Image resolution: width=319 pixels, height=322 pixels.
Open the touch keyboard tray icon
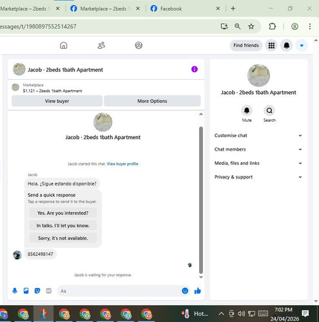(x=263, y=314)
